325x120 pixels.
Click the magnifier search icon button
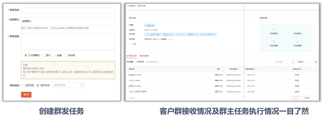click(x=293, y=62)
